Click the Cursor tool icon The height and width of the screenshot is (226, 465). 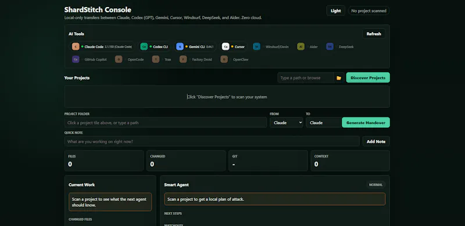pos(226,46)
